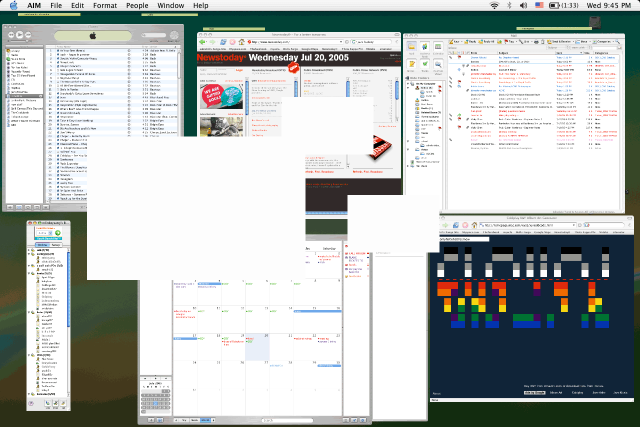Click the Burn Disc icon in iTunes

tap(174, 35)
